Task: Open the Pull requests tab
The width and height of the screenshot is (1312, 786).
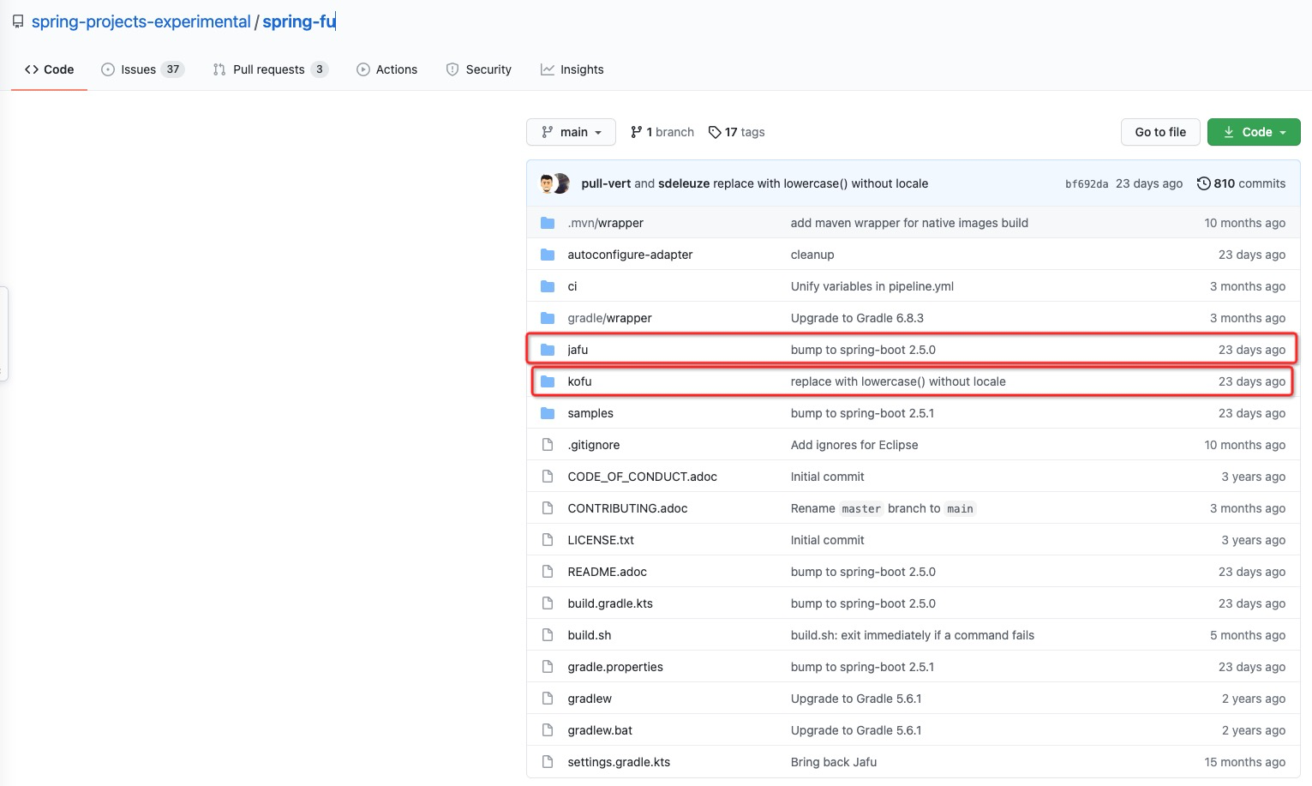Action: click(x=270, y=69)
